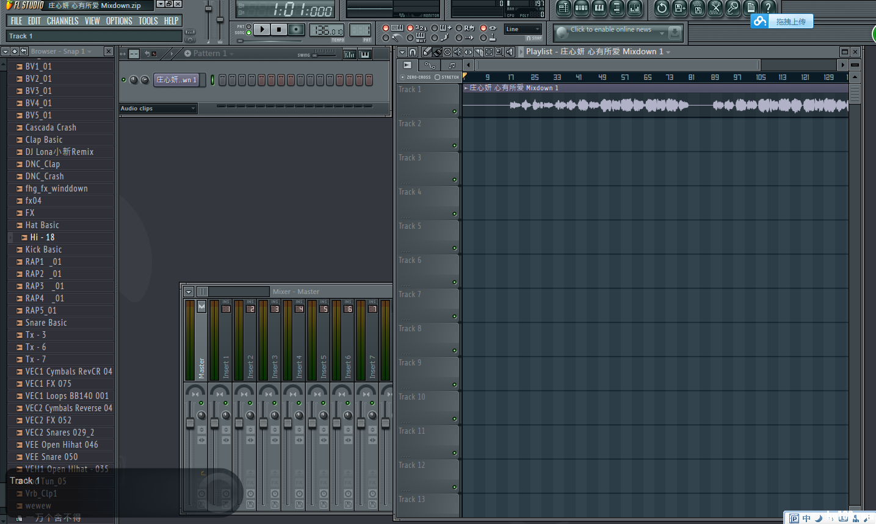Screen dimensions: 876x524
Task: Select the Snare Basic sample in Browser
Action: 46,323
